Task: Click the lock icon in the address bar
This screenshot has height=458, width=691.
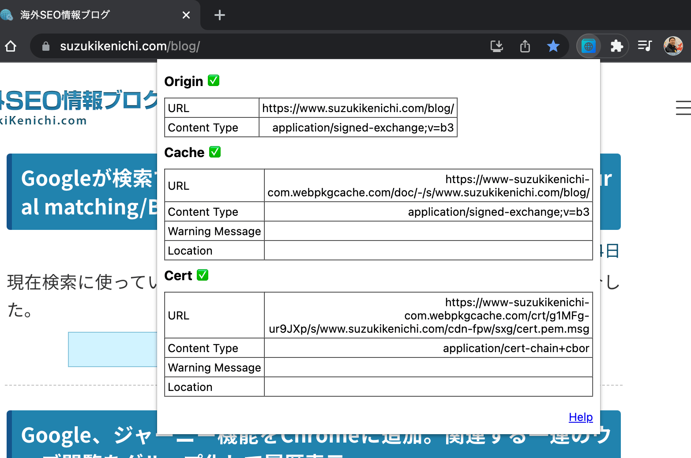Action: click(46, 46)
